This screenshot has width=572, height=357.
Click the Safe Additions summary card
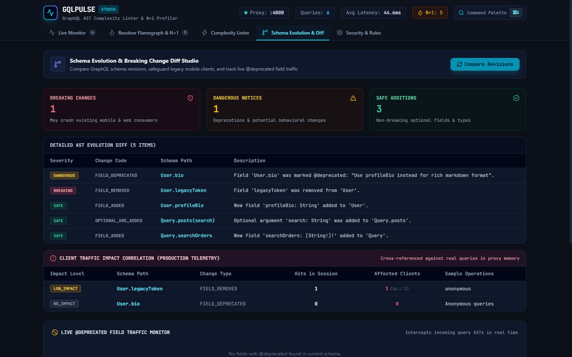tap(448, 109)
